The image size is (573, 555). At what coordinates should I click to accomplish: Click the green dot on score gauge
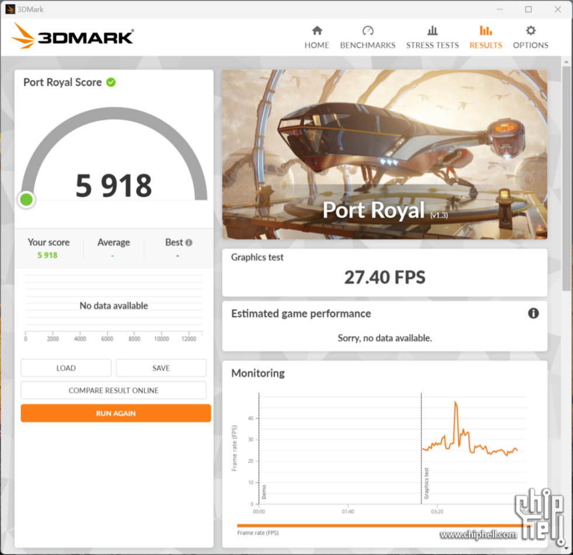point(26,200)
